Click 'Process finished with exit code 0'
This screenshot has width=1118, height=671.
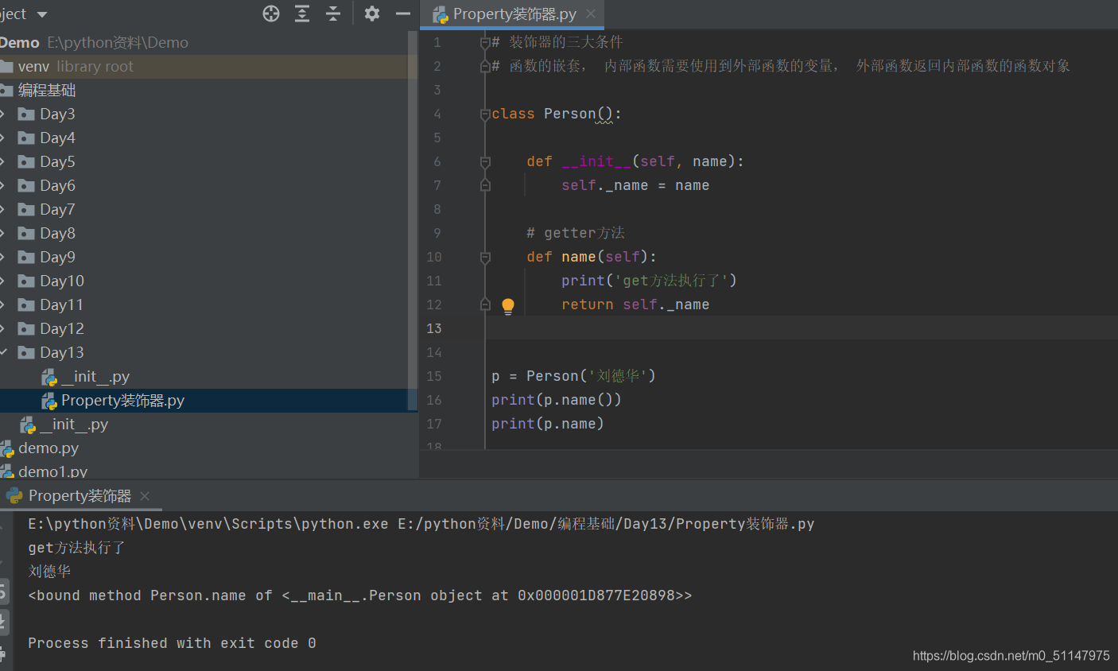(x=172, y=643)
